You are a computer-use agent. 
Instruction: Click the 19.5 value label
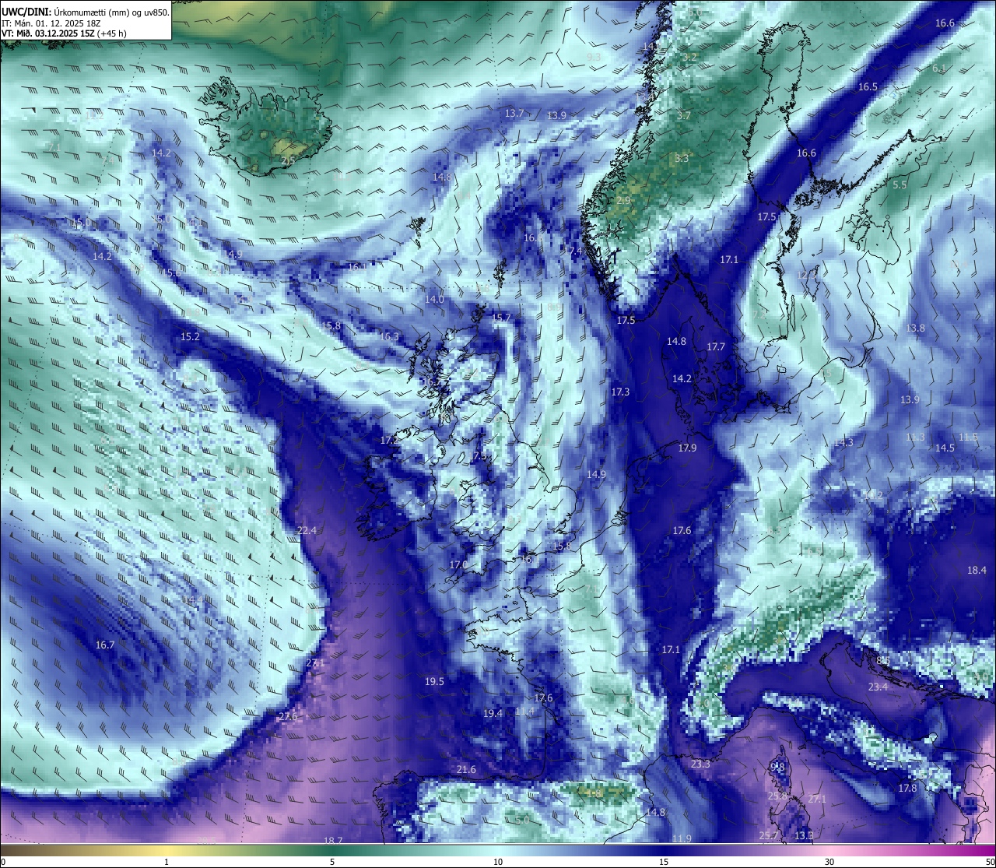pyautogui.click(x=434, y=681)
